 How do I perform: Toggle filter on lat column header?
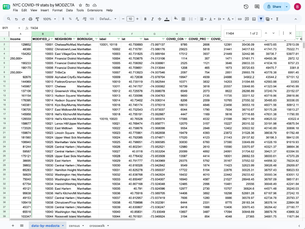pos(141,39)
